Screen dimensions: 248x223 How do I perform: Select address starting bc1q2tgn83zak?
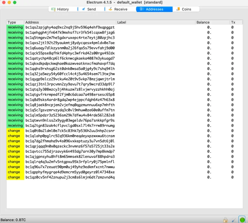coord(70,126)
